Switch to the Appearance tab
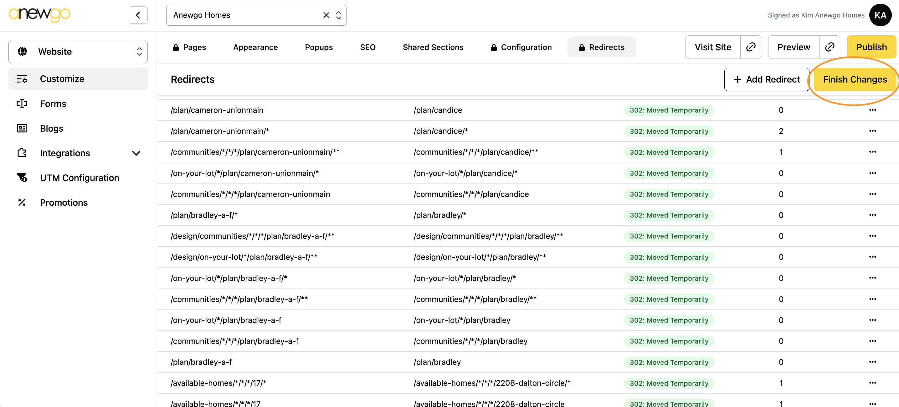 click(255, 47)
